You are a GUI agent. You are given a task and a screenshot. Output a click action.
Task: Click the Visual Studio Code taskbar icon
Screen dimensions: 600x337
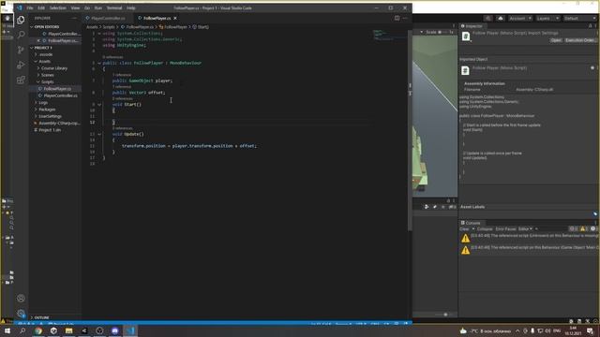pyautogui.click(x=130, y=330)
